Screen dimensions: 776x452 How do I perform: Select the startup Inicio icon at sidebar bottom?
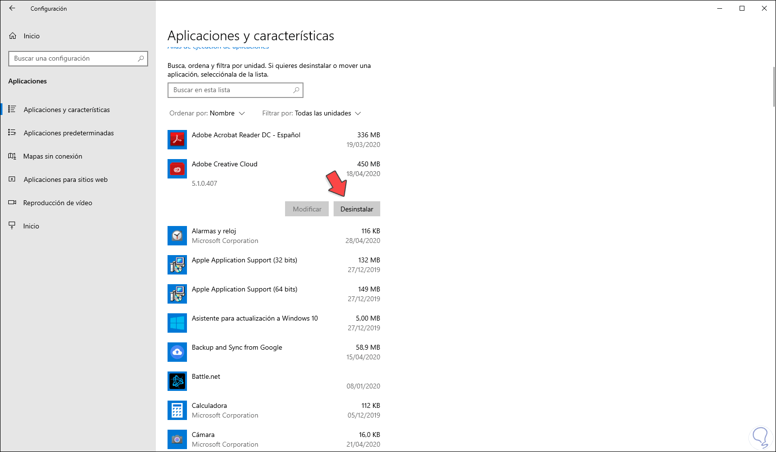[12, 226]
